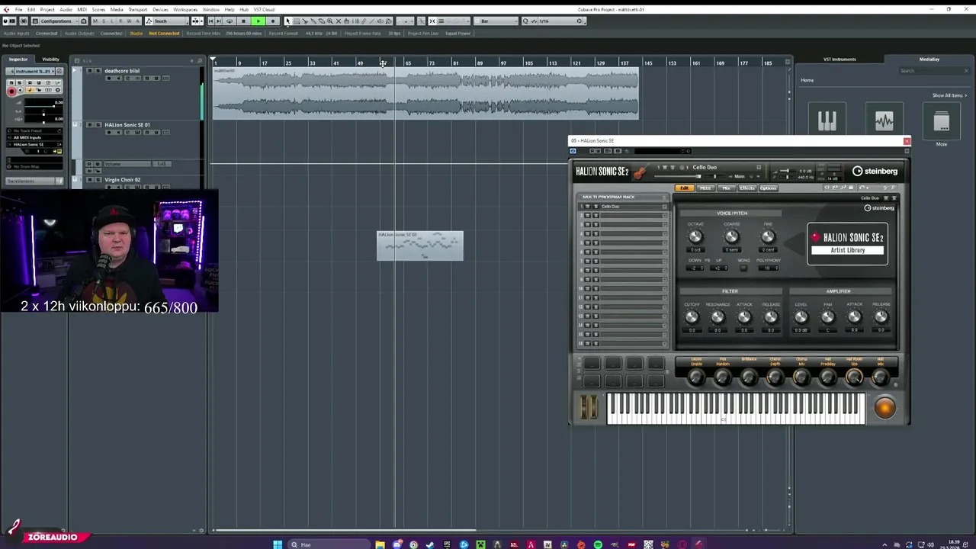Switch to the Inspector tab

18,59
